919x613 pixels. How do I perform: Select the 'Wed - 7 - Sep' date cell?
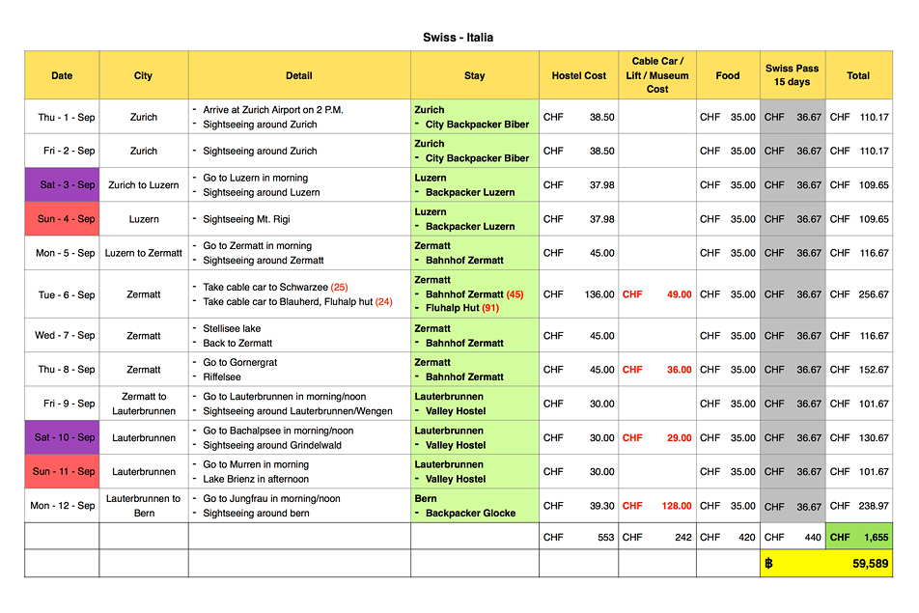62,335
